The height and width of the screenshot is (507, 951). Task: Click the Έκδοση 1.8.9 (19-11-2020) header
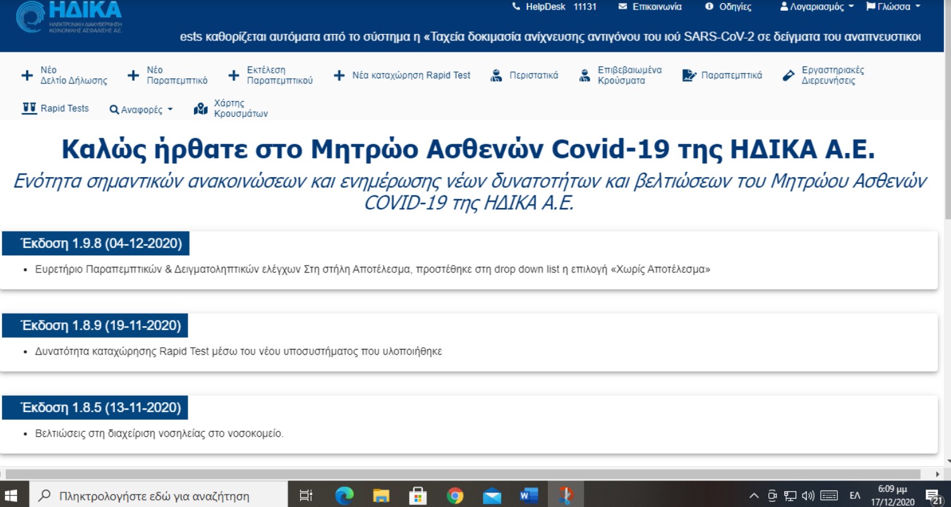pos(95,326)
